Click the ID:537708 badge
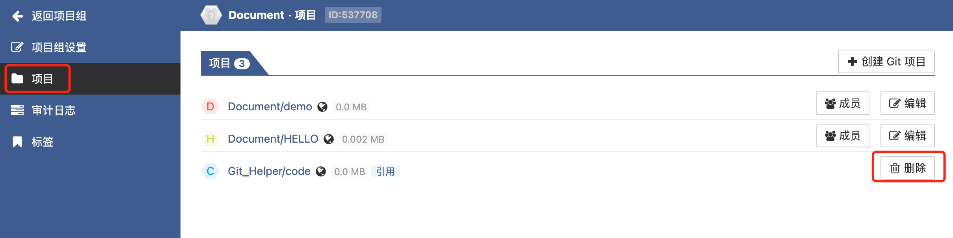Image resolution: width=953 pixels, height=238 pixels. click(x=353, y=15)
